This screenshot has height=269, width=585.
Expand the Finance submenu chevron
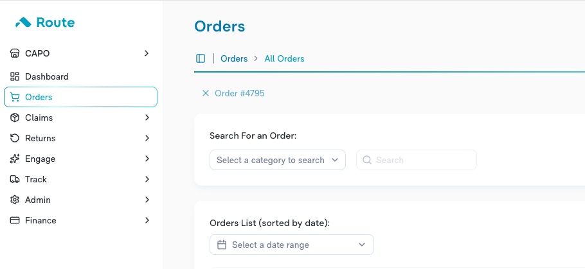147,220
